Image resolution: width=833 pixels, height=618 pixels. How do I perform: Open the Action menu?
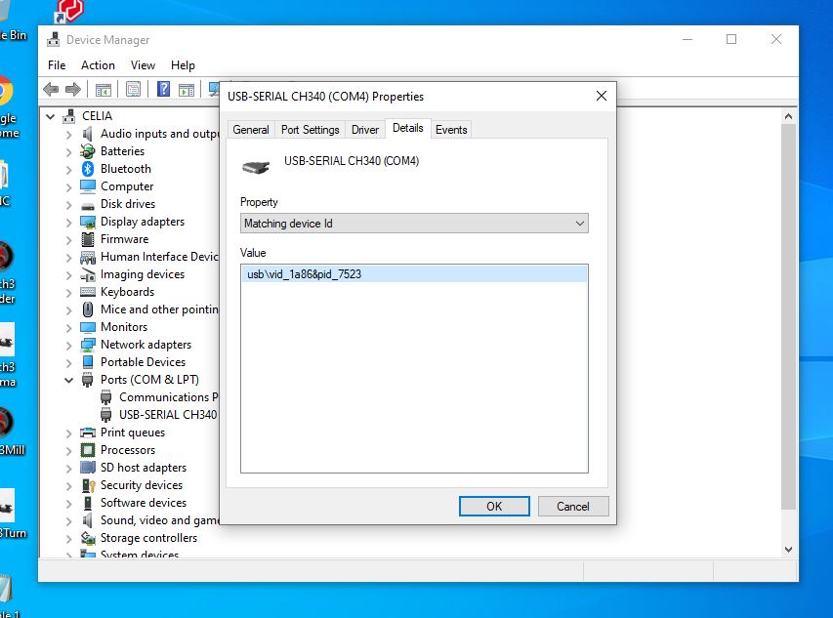coord(98,65)
